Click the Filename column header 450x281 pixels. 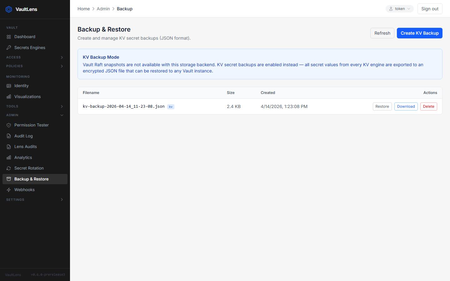(x=91, y=93)
